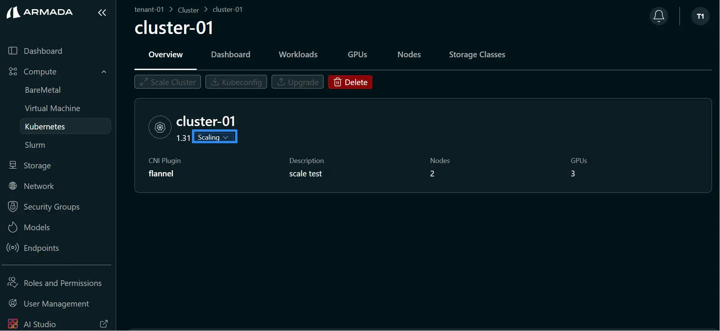Click the cluster-01 breadcrumb
Viewport: 720px width, 331px height.
click(228, 10)
